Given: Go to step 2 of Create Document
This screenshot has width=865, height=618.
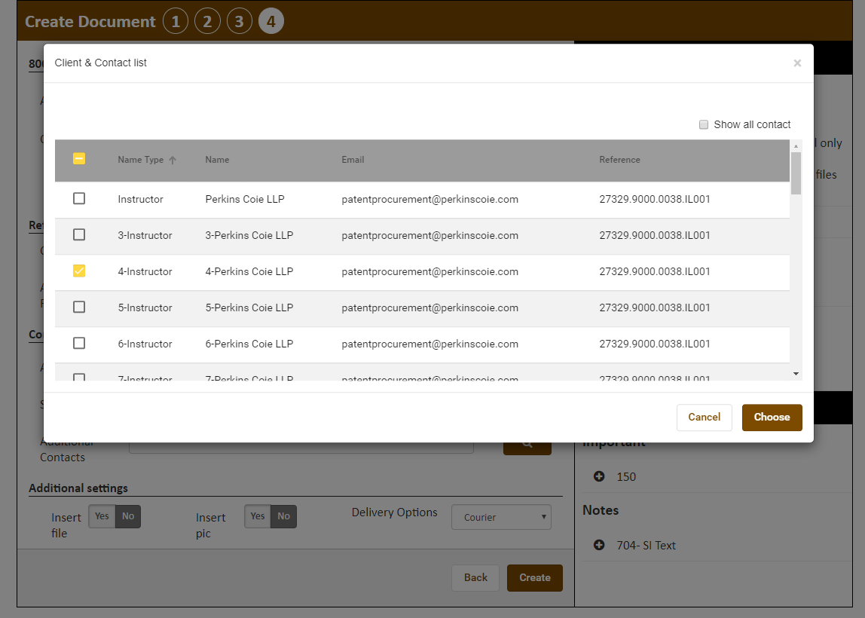Looking at the screenshot, I should point(207,22).
